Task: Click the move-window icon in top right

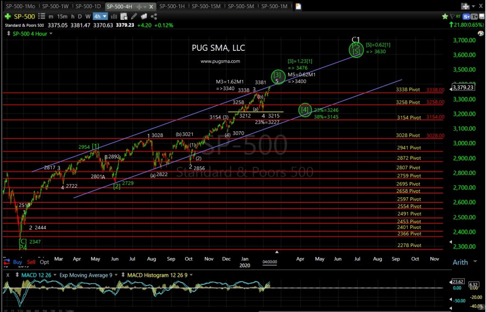Action: pyautogui.click(x=465, y=6)
